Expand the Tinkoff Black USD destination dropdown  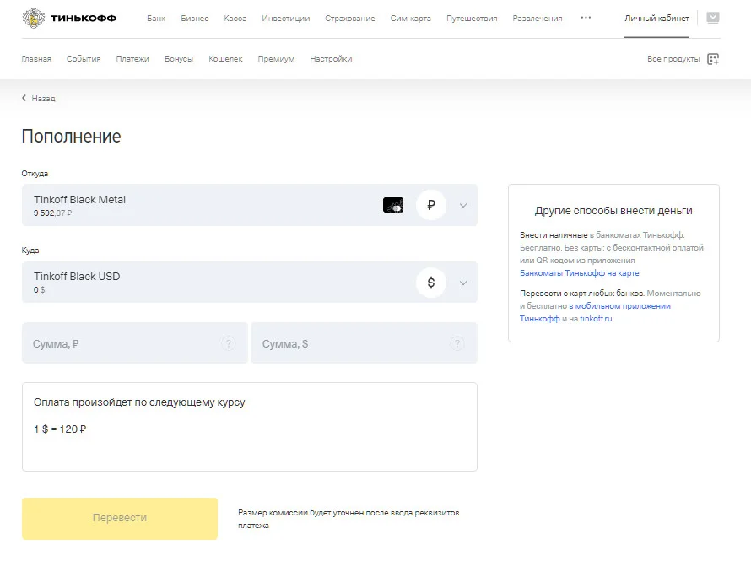[463, 283]
